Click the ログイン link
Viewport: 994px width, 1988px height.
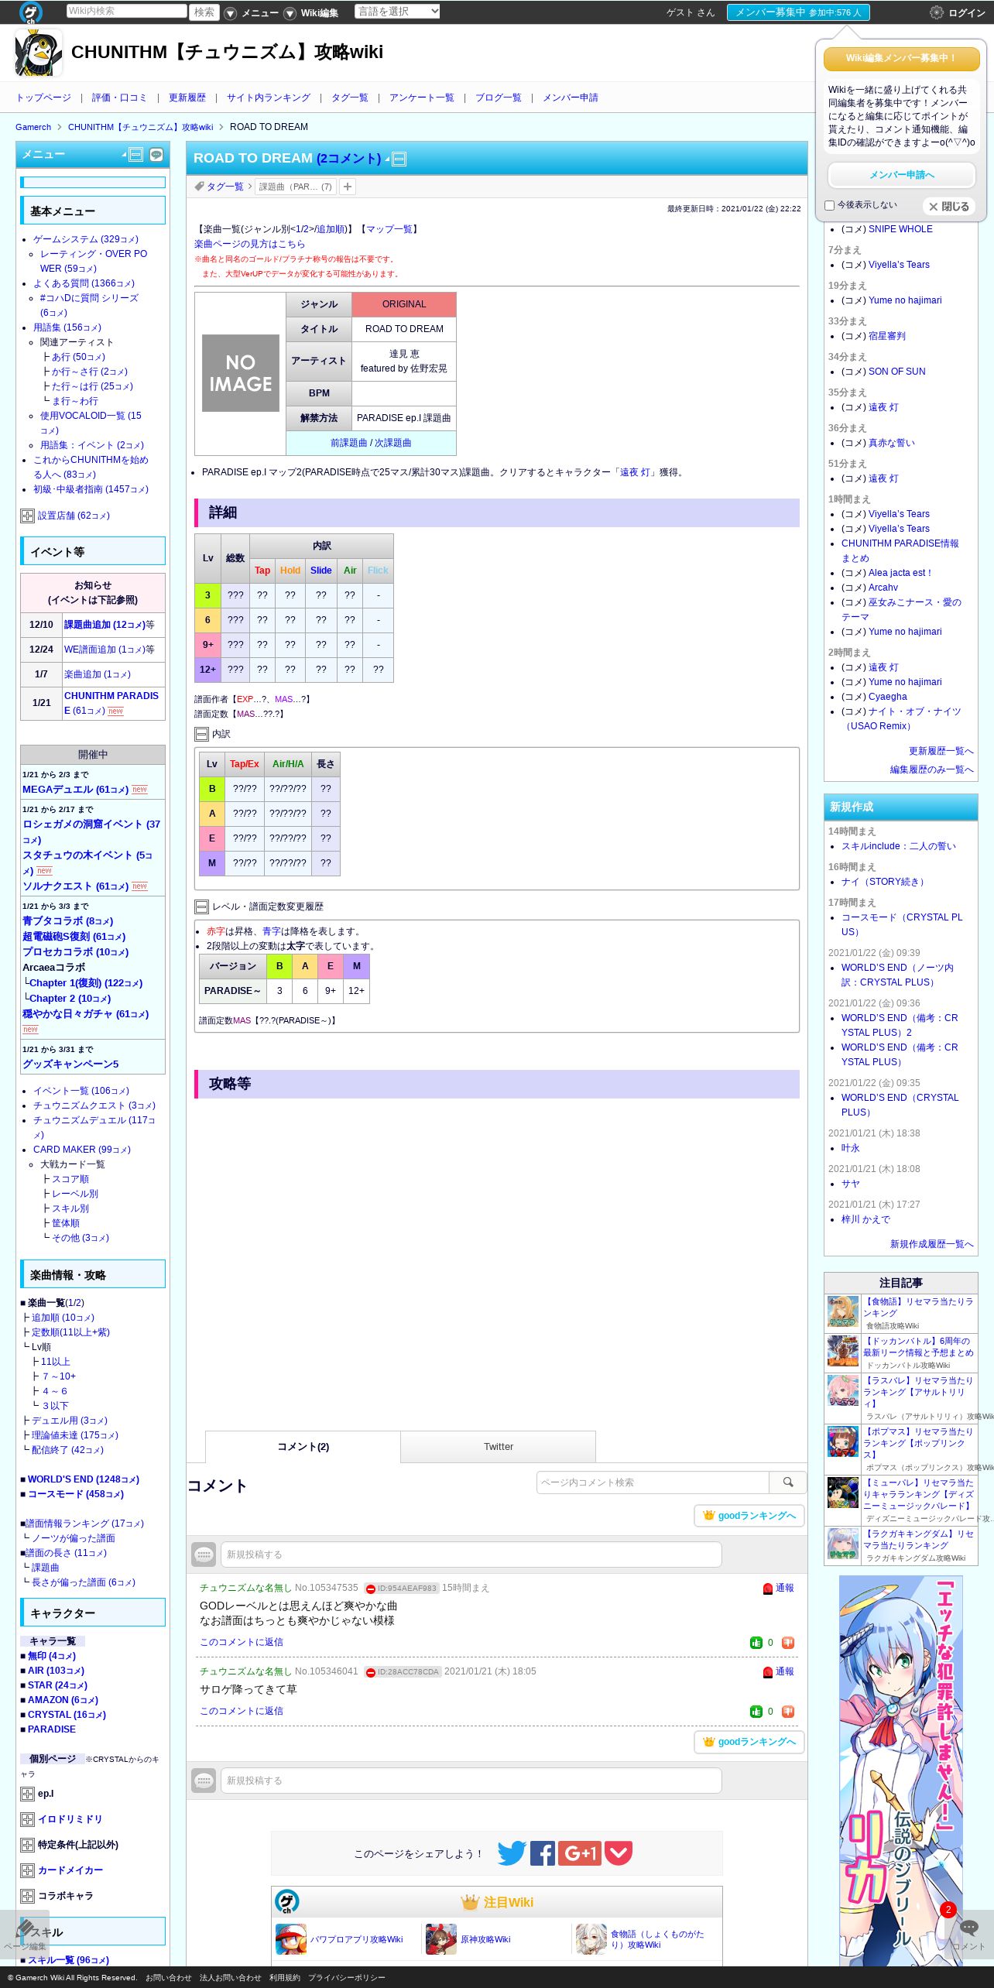pos(967,13)
